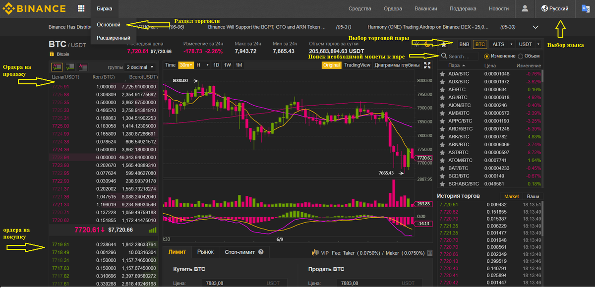595x288 pixels.
Task: Expand the announcements ticker chevron
Action: pyautogui.click(x=535, y=27)
